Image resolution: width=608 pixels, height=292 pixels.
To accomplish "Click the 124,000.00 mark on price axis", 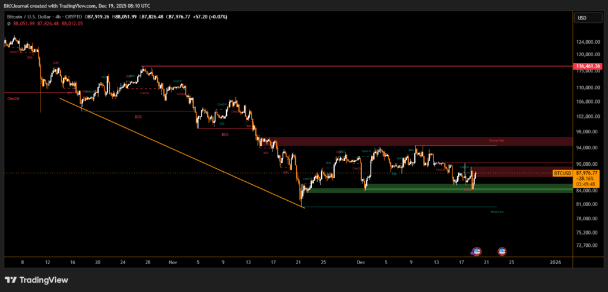I will (x=587, y=42).
